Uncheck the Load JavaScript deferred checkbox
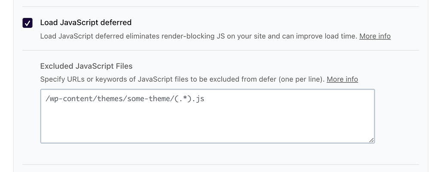This screenshot has height=172, width=440. point(27,23)
